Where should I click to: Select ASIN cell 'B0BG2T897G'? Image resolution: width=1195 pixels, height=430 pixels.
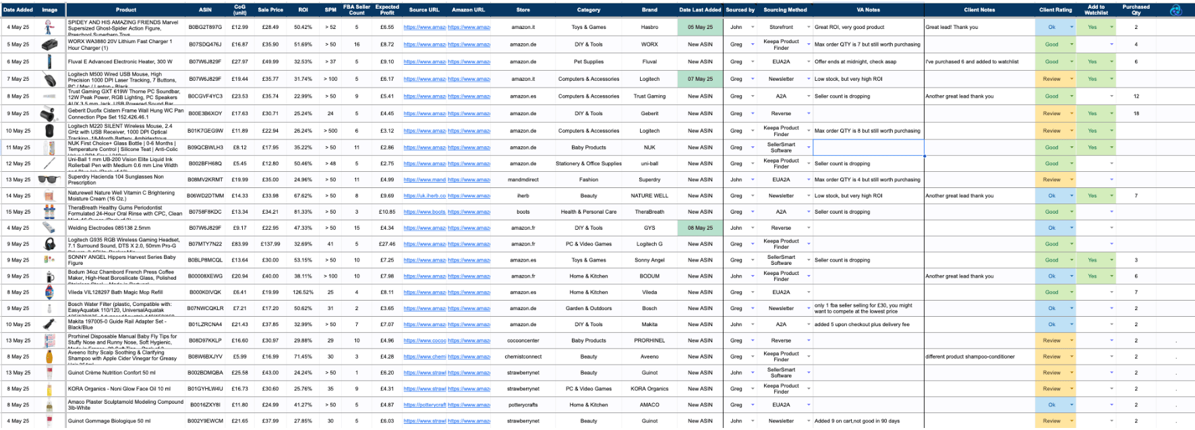point(205,28)
